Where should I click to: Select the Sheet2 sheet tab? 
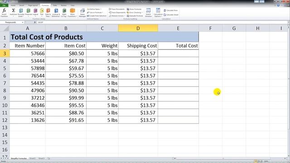tap(32, 158)
